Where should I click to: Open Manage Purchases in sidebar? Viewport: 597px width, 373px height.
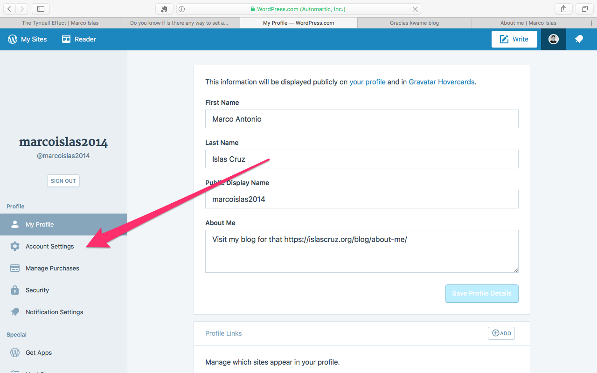(x=63, y=268)
